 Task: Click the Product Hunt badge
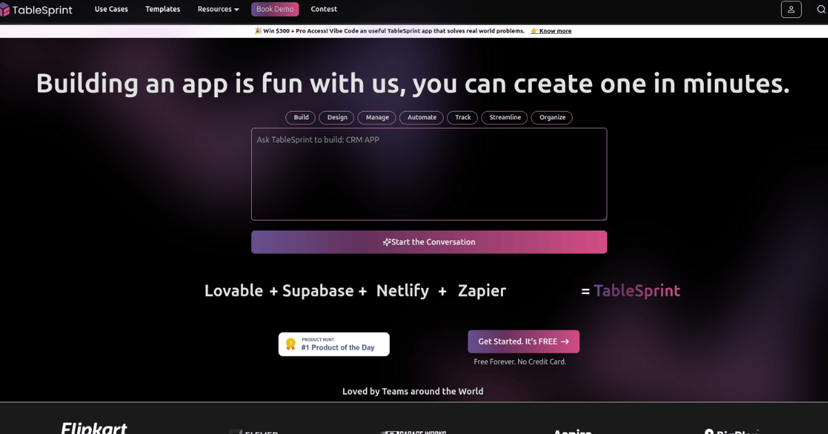(333, 344)
